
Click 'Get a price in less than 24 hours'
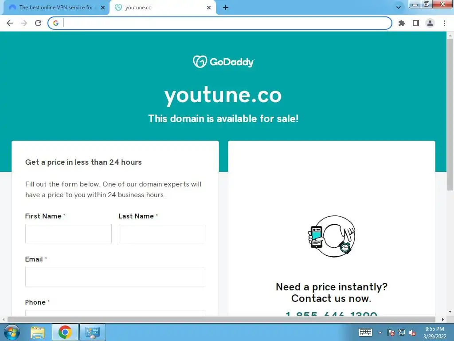83,162
